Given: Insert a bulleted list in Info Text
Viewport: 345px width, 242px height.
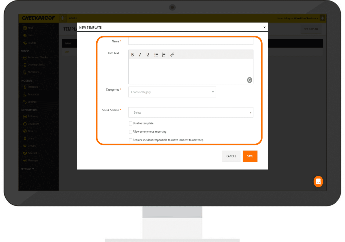Looking at the screenshot, I should click(x=156, y=55).
